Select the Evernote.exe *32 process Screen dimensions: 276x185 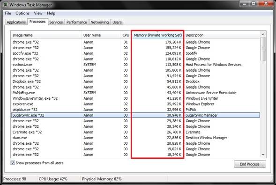(135, 132)
